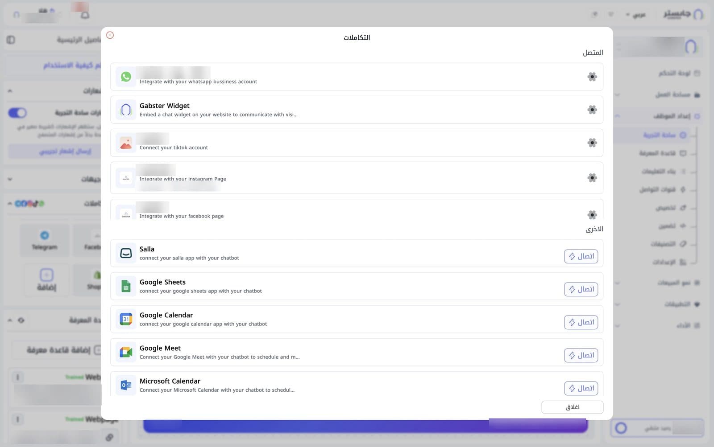Viewport: 714px width, 447px height.
Task: Connect Google Meet using its اتصال button
Action: pyautogui.click(x=581, y=355)
